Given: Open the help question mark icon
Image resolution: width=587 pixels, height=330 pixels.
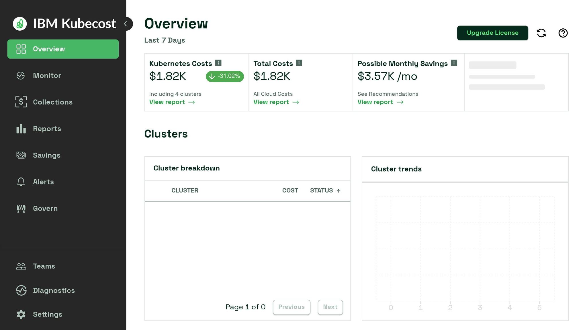Looking at the screenshot, I should (x=563, y=33).
